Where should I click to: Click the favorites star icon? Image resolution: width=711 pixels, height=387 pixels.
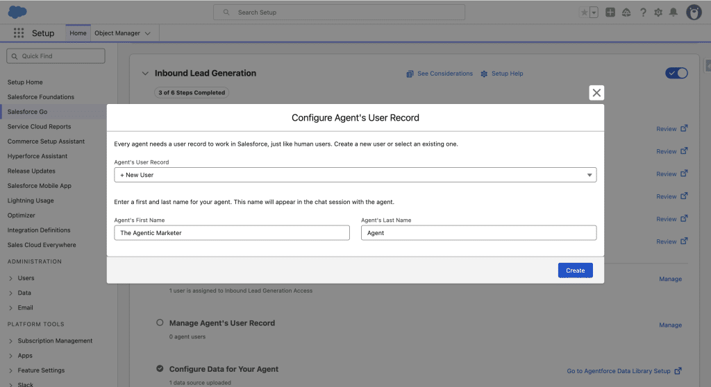coord(584,12)
